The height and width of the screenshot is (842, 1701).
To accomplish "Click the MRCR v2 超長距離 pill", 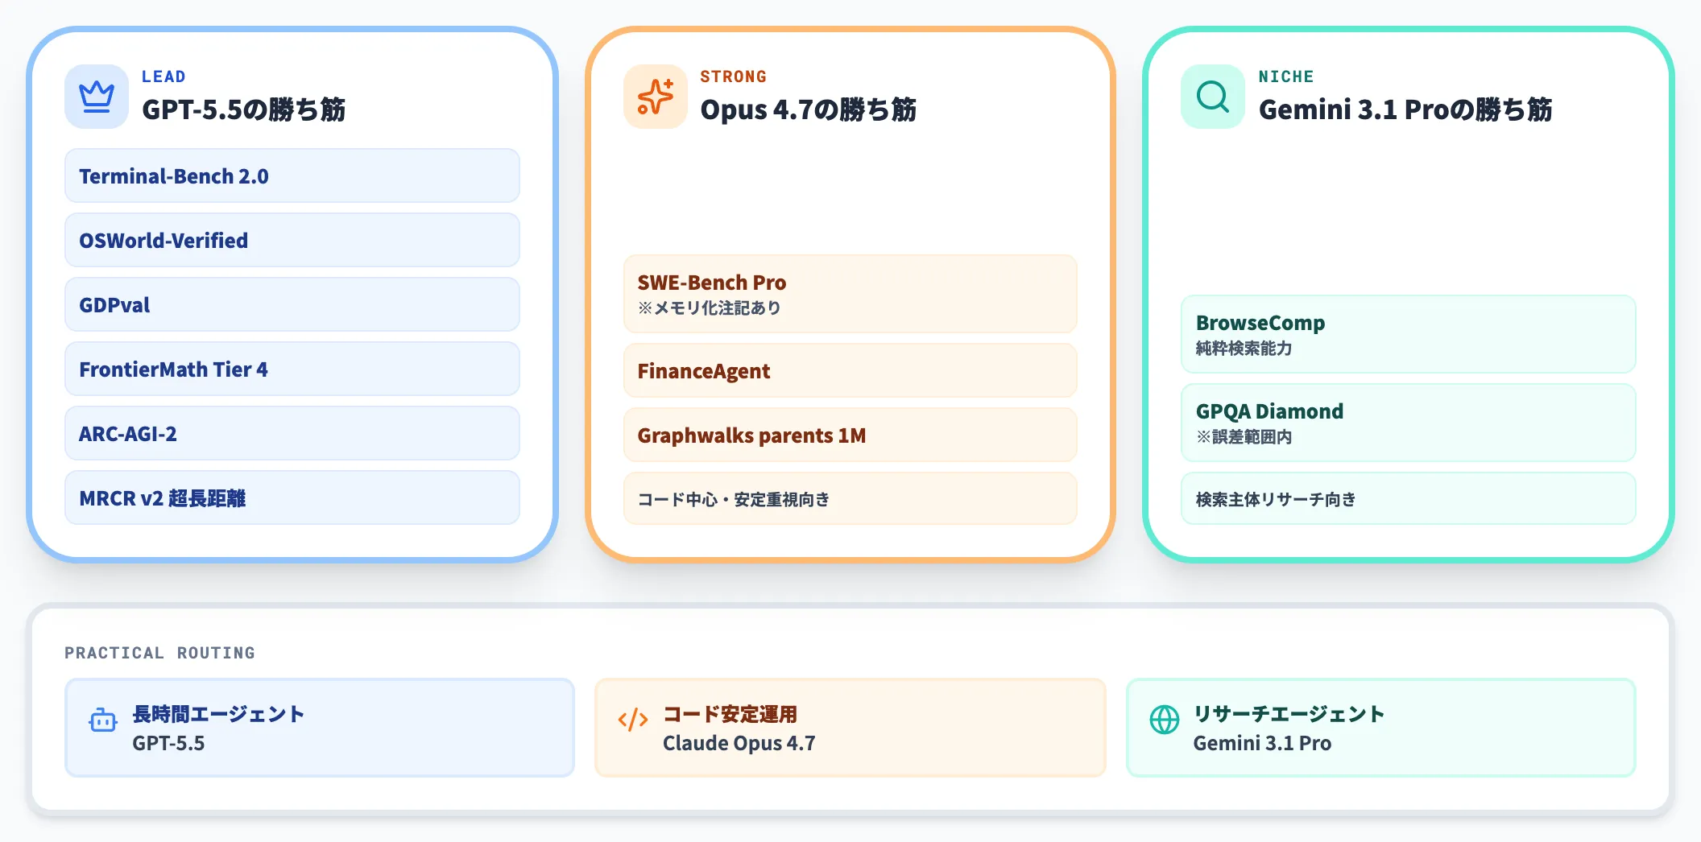I will [292, 497].
